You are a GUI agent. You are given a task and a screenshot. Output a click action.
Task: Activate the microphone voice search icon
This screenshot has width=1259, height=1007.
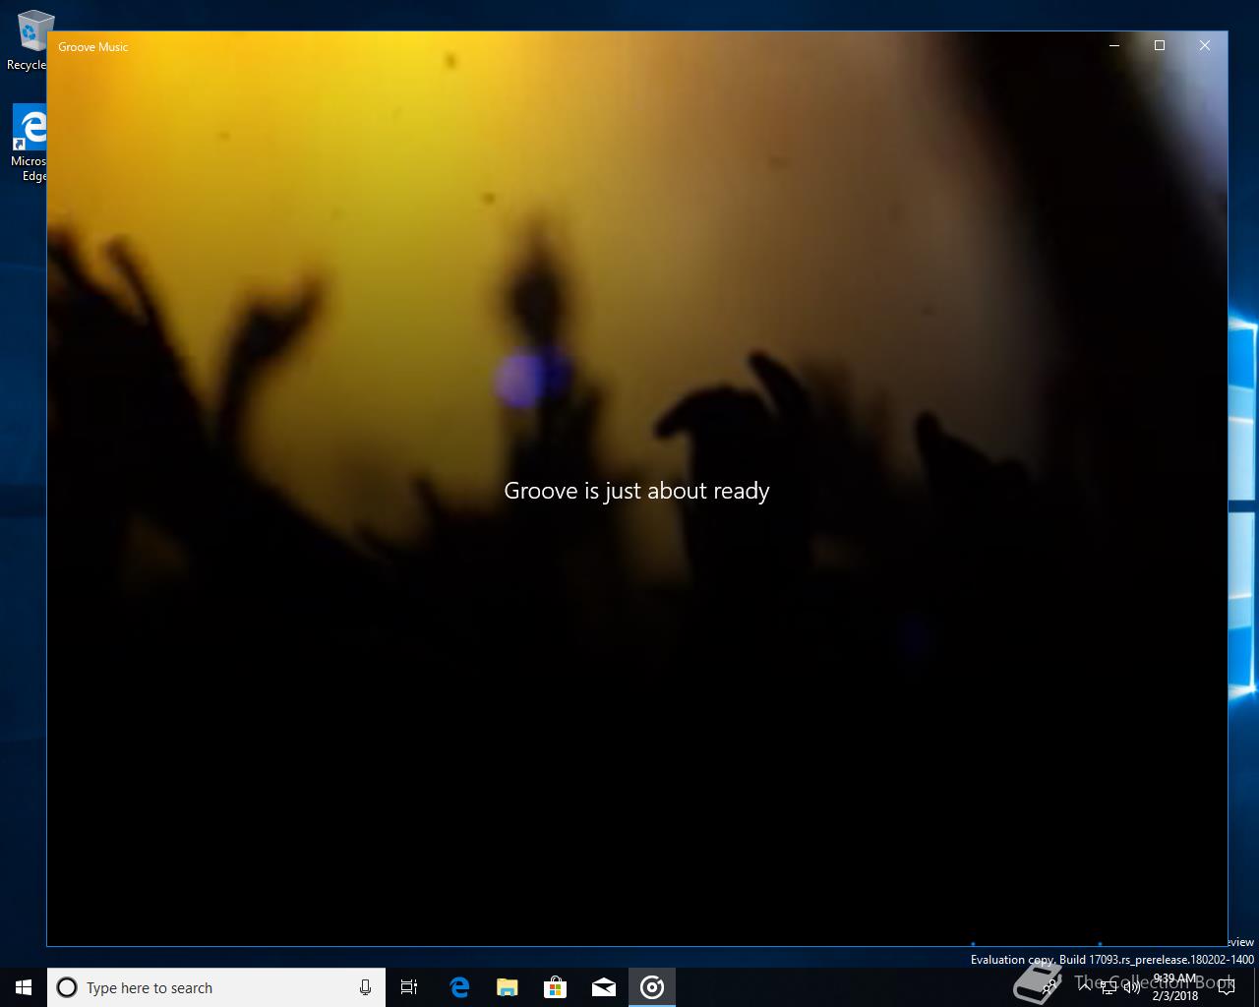tap(365, 987)
